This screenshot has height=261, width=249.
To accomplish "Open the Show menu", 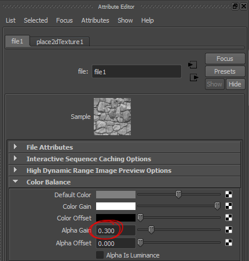I will click(x=125, y=20).
